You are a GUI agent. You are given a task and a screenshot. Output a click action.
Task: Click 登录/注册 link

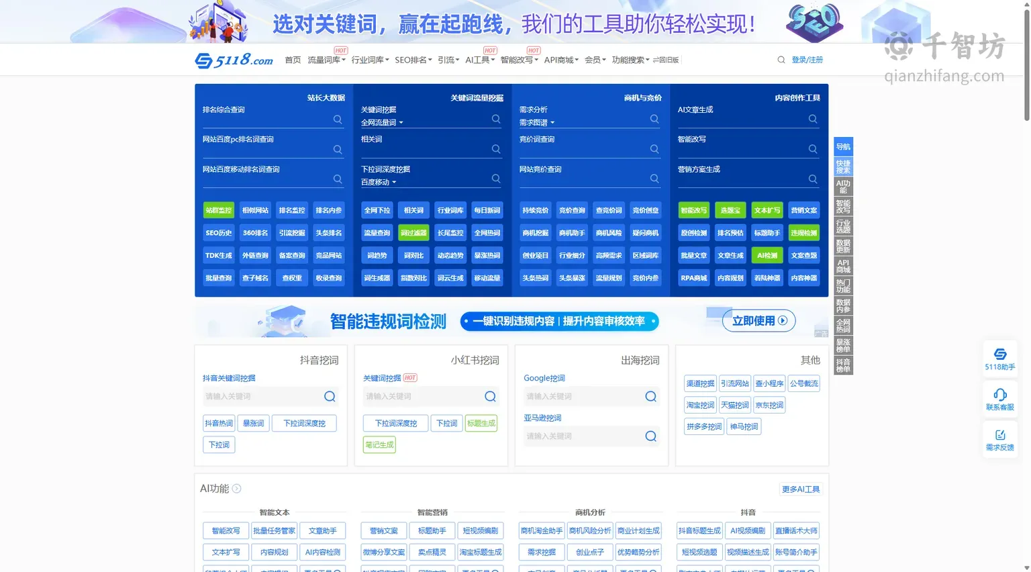click(x=807, y=60)
